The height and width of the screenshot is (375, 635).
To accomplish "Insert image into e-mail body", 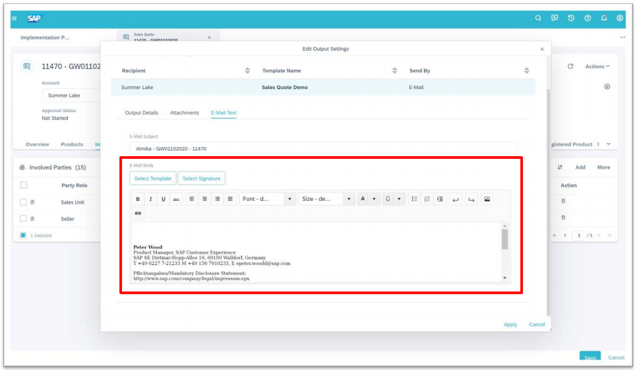I will (x=487, y=199).
